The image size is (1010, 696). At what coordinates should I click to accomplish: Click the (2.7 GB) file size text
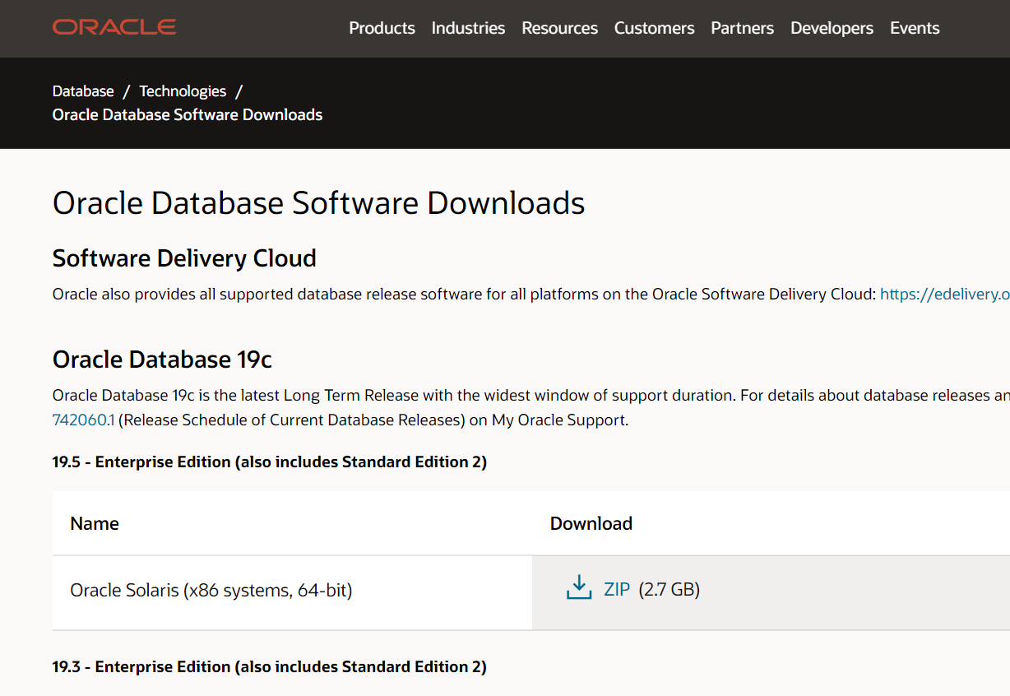pyautogui.click(x=669, y=589)
